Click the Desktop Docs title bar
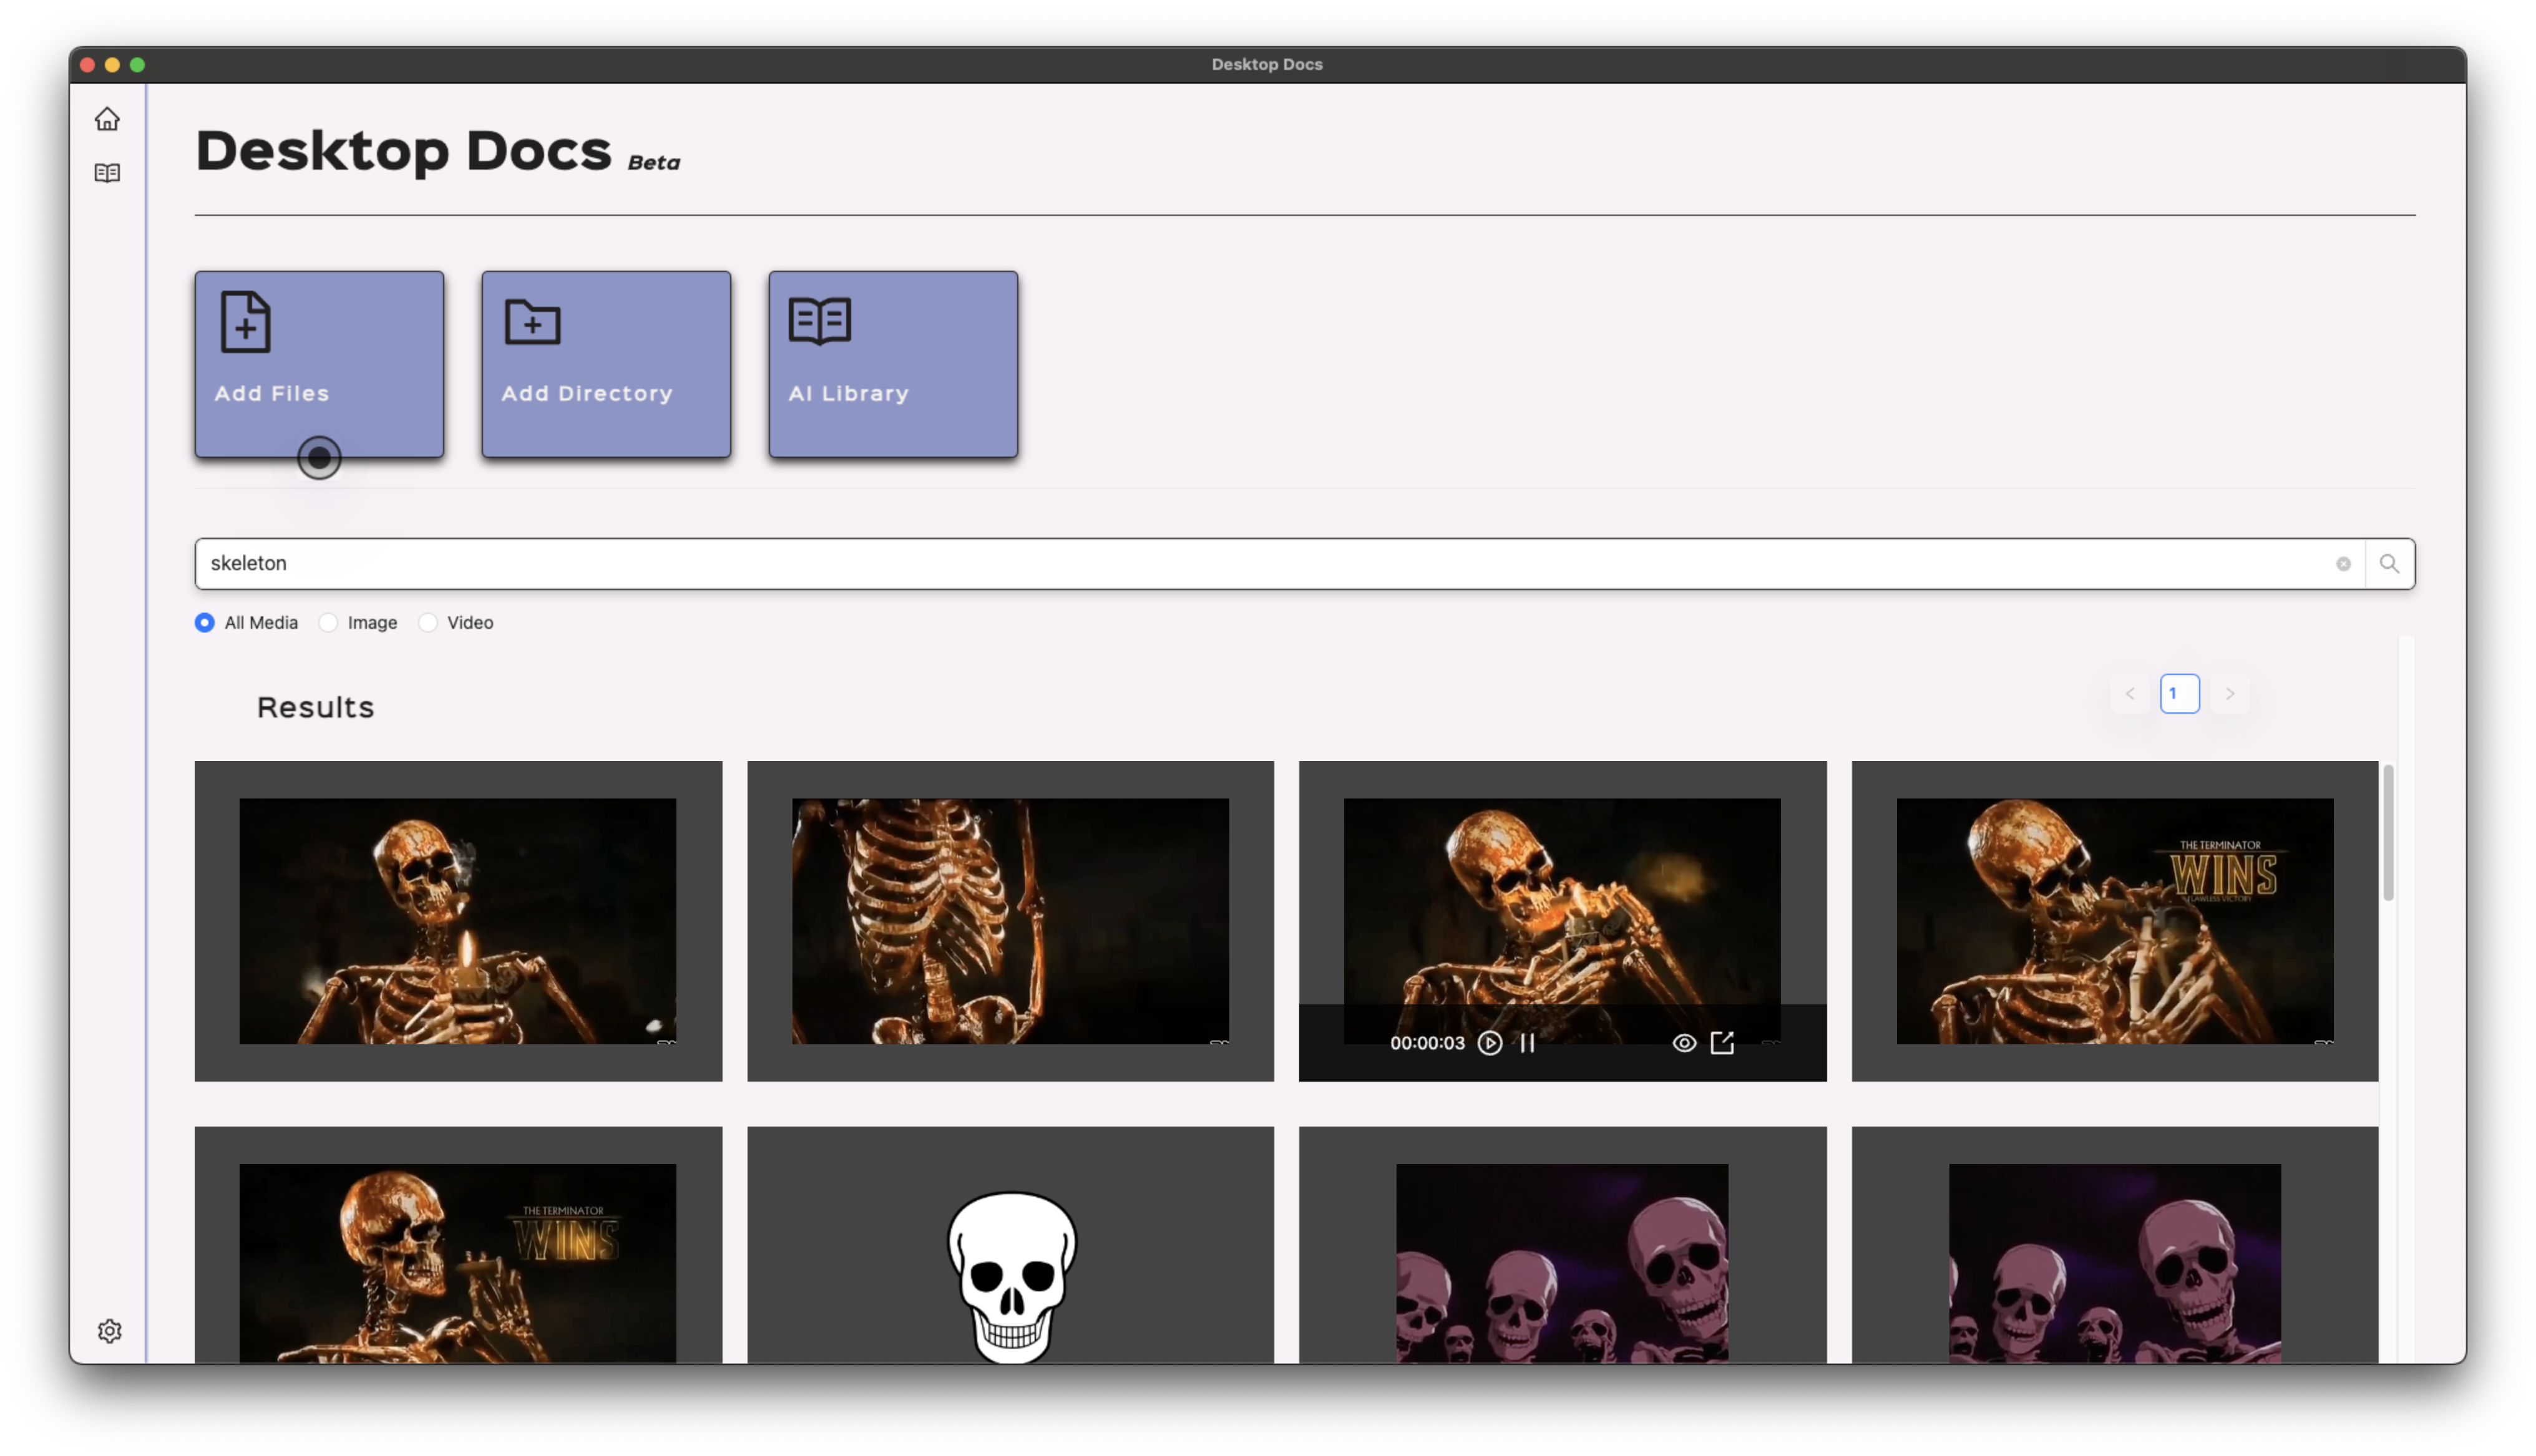2536x1456 pixels. point(1266,64)
